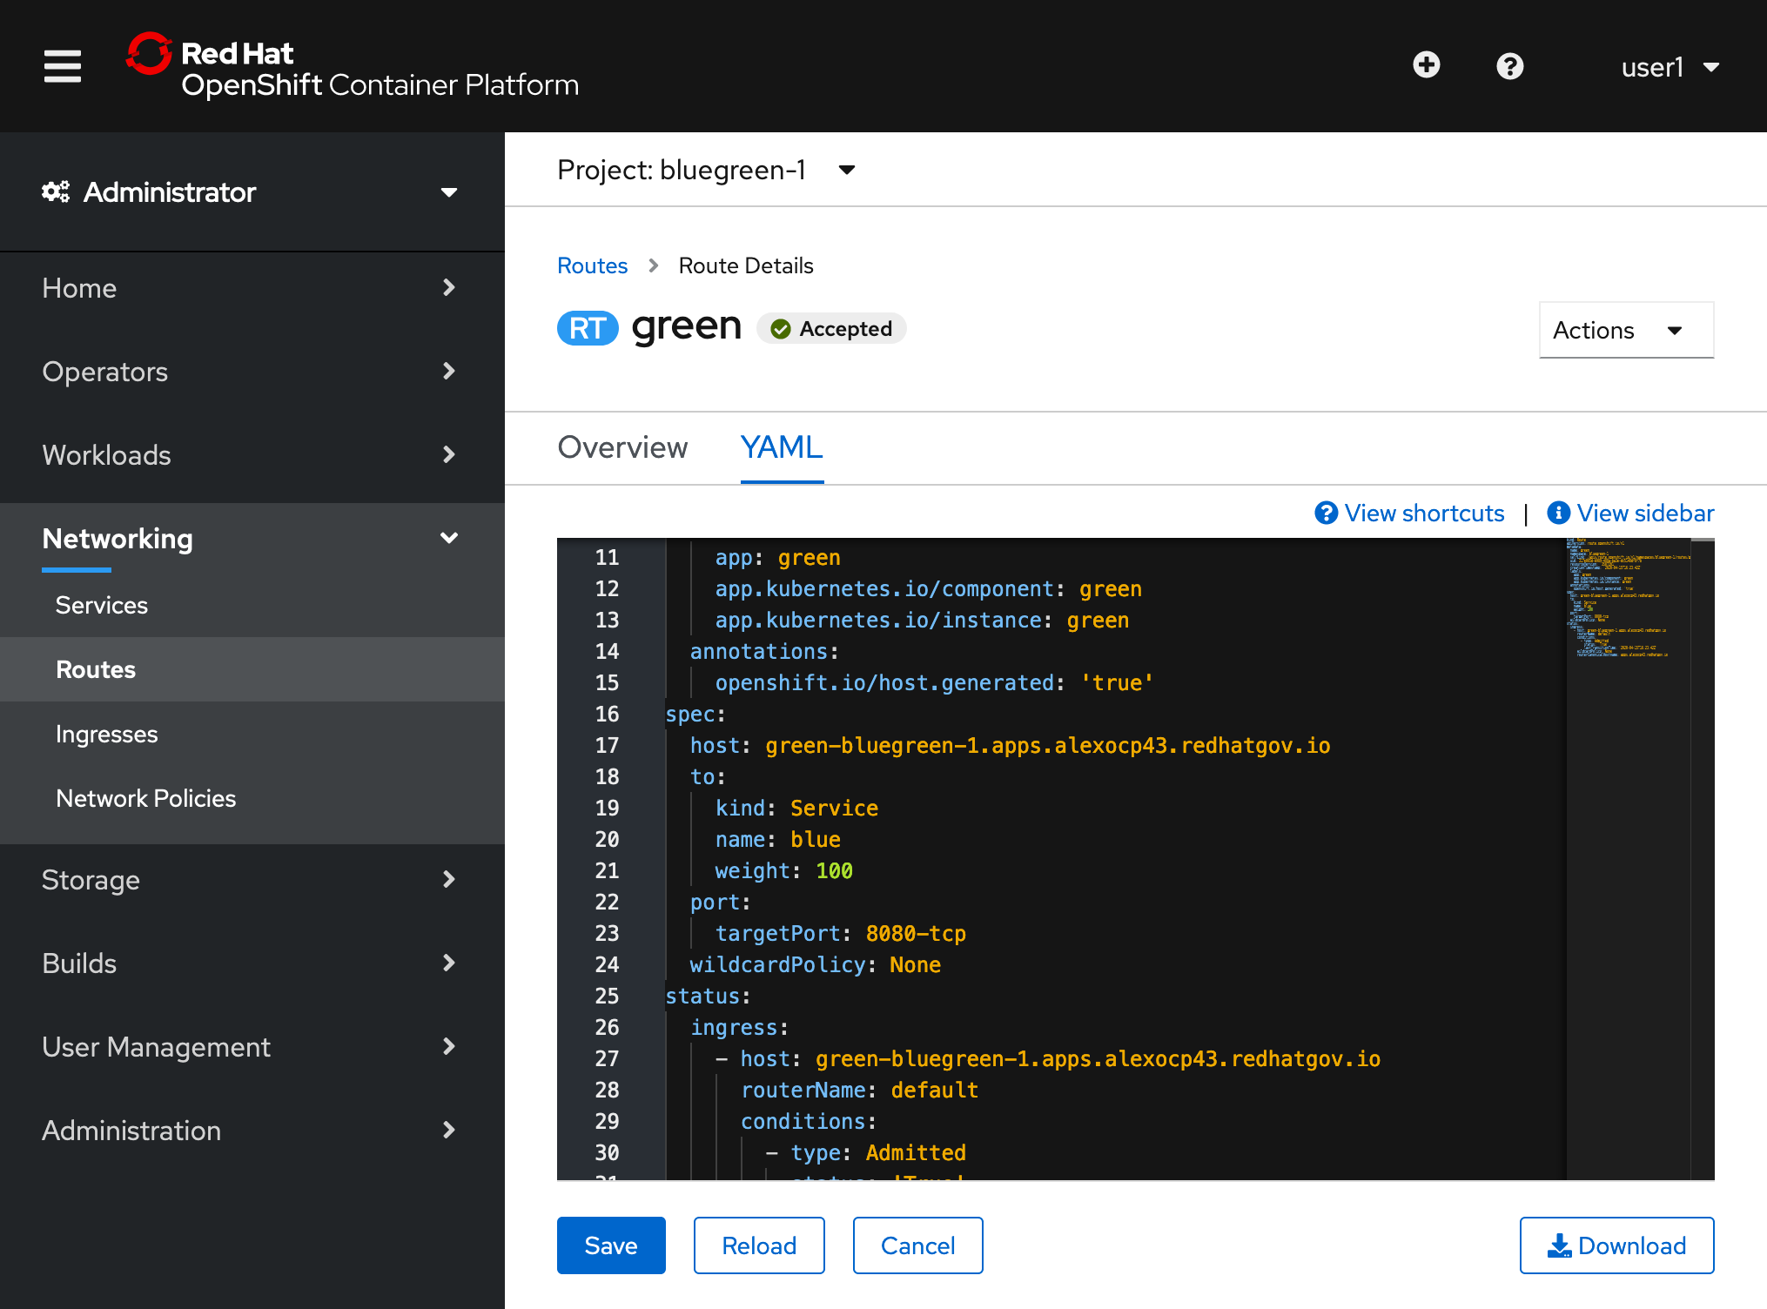Click 'kind: Service' line in editor
The height and width of the screenshot is (1309, 1767).
pyautogui.click(x=796, y=809)
